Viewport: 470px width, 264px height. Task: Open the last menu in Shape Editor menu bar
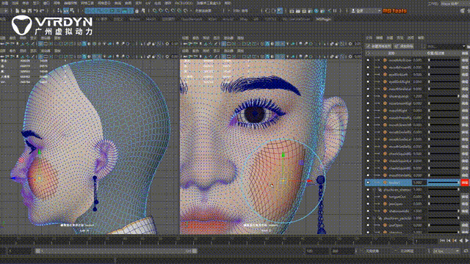(x=421, y=38)
